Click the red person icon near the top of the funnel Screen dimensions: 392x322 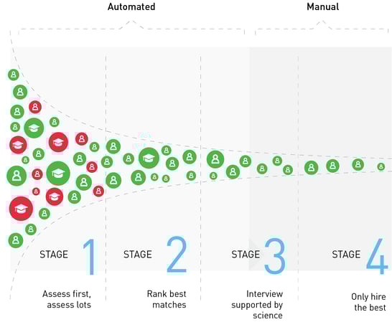pos(35,107)
